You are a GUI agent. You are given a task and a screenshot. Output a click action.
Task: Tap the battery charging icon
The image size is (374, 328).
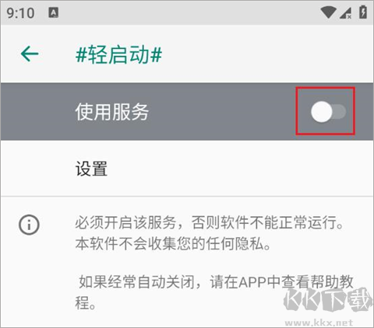(x=363, y=12)
